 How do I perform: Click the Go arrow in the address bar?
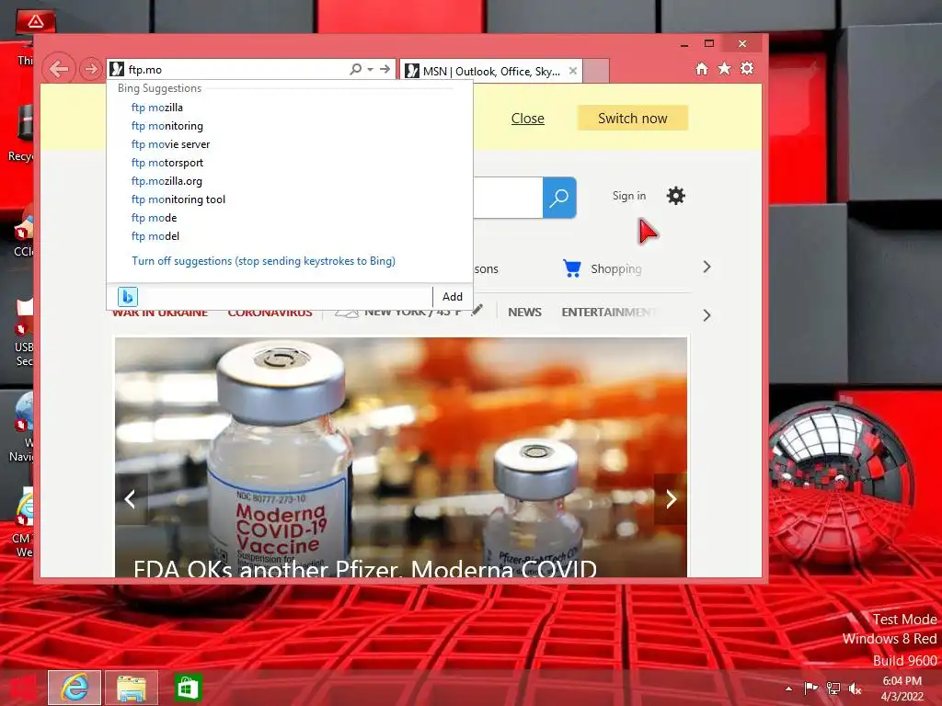tap(385, 69)
